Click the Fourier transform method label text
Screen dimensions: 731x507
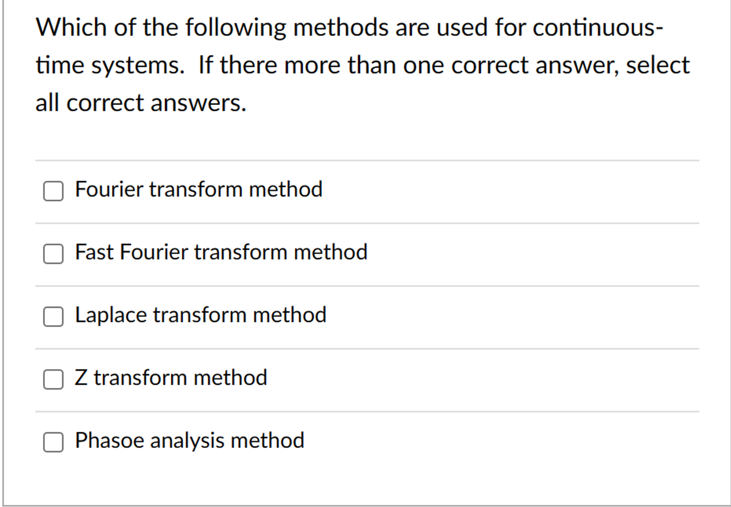click(x=199, y=190)
